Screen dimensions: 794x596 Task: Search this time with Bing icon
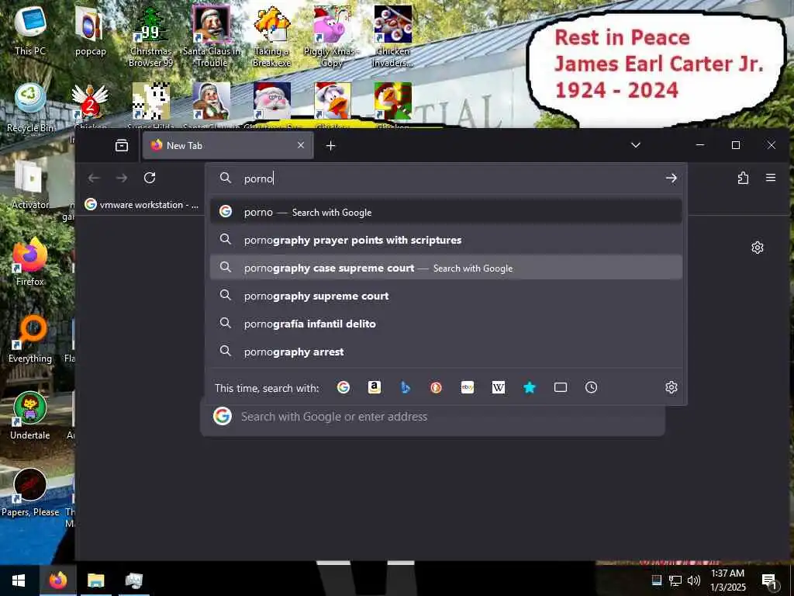click(405, 388)
